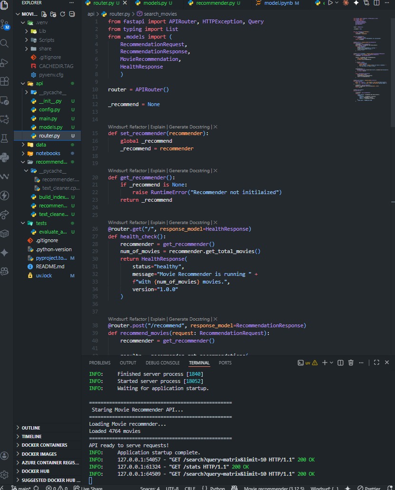Image resolution: width=395 pixels, height=490 pixels.
Task: Expand the Scripts folder
Action: pyautogui.click(x=26, y=40)
